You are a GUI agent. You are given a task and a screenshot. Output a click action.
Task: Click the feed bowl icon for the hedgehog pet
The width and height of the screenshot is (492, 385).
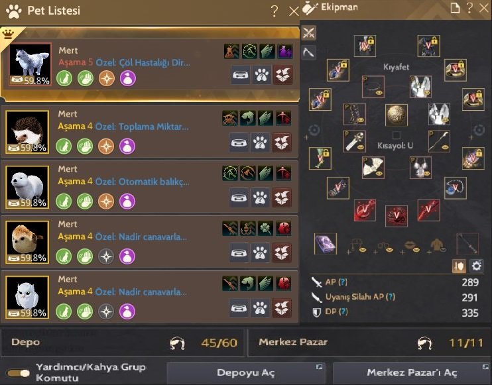click(239, 143)
